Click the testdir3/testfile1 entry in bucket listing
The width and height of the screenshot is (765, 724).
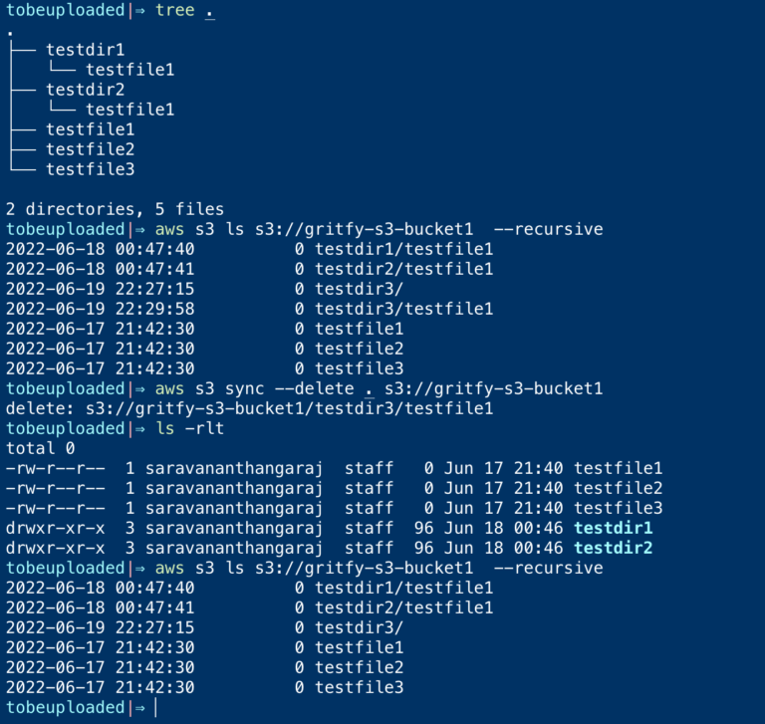point(403,309)
